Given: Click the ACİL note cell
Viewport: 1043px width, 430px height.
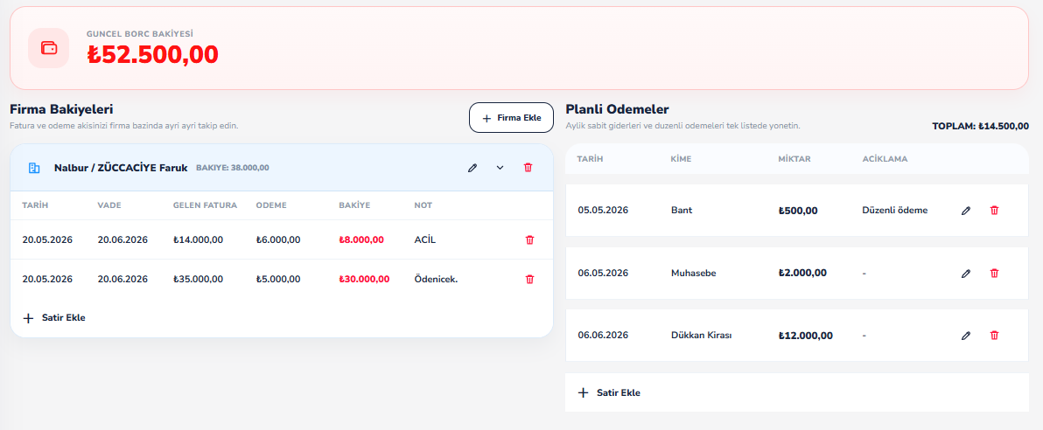Looking at the screenshot, I should click(424, 240).
